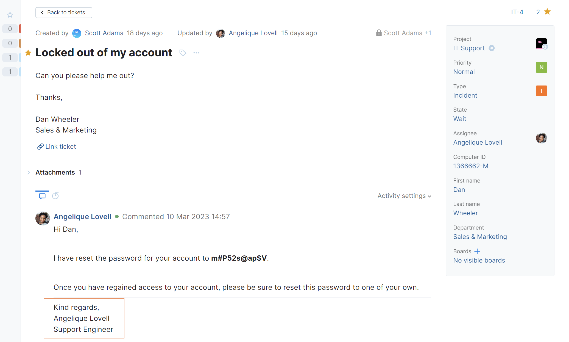569x342 pixels.
Task: Click the lock visibility icon
Action: click(379, 33)
